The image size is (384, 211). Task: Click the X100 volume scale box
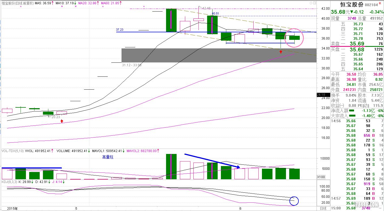[321, 177]
